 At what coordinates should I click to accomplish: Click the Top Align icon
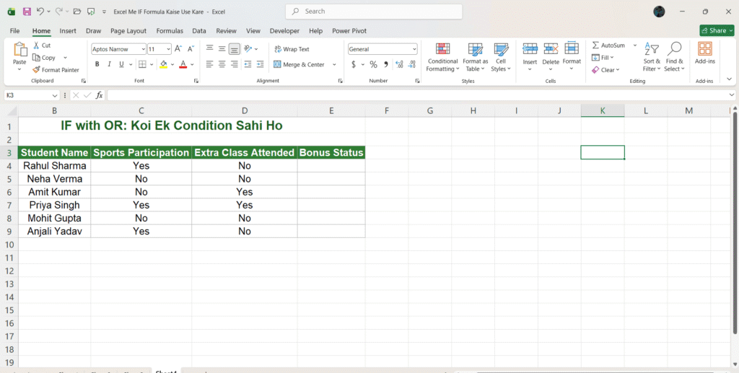(209, 48)
